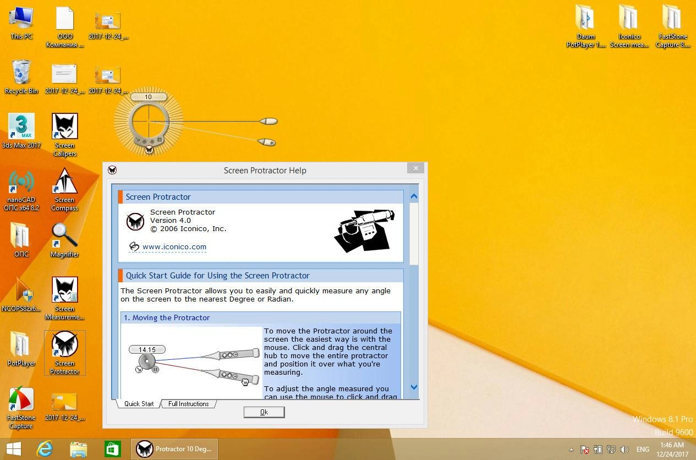Select the Screen Compass shortcut
The image size is (696, 460).
click(65, 190)
